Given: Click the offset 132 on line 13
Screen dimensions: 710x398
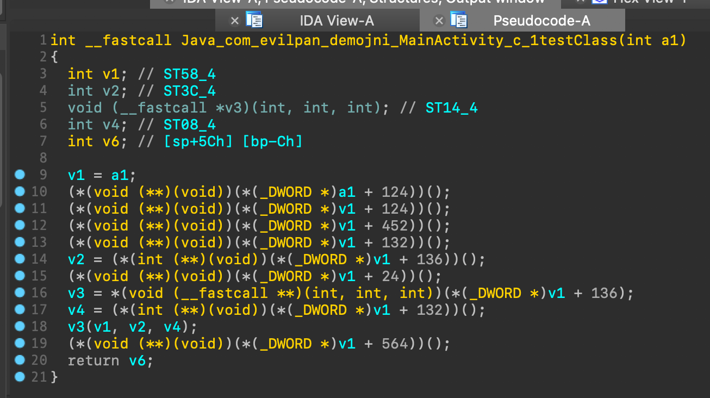Looking at the screenshot, I should tap(395, 242).
